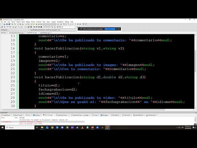
Task: Click the Rebuild toolbar icon
Action: pyautogui.click(x=39, y=24)
